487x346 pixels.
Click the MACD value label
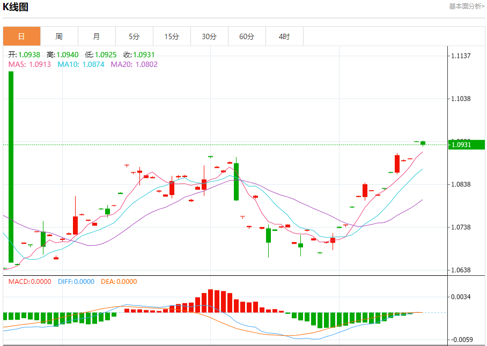(x=30, y=282)
